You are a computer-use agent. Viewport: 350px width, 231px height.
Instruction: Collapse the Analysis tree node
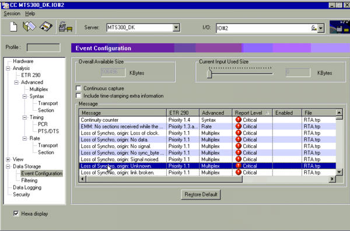point(8,68)
